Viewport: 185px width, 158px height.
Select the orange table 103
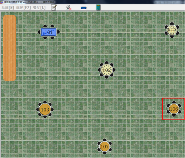[45, 109]
